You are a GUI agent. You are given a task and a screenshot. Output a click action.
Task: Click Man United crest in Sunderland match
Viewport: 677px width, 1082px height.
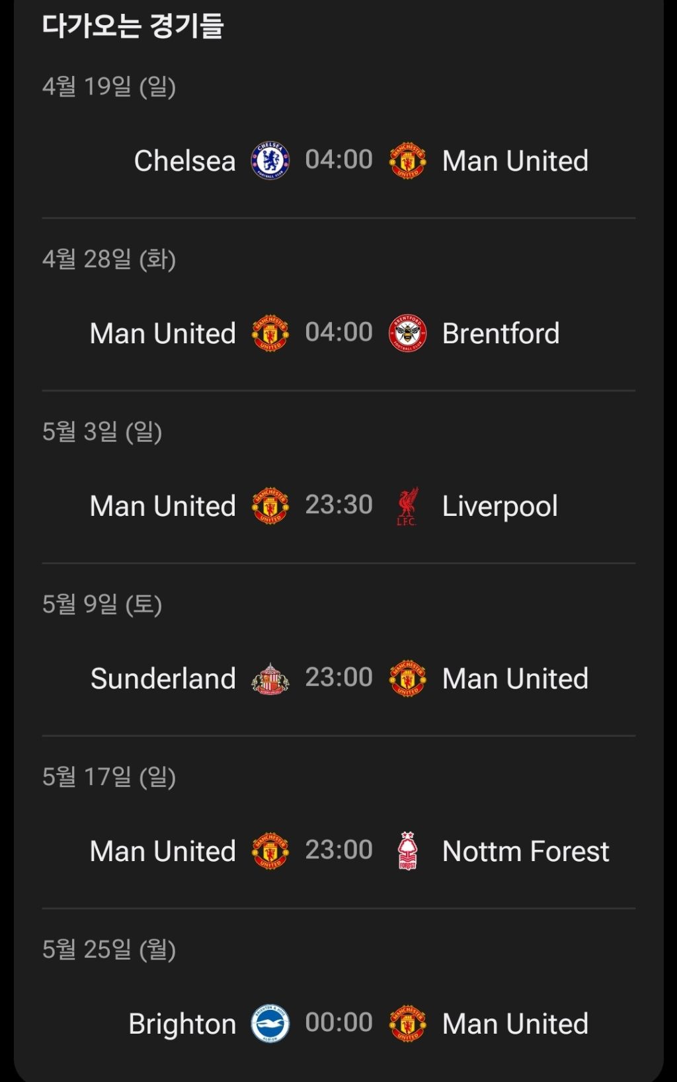pos(407,679)
